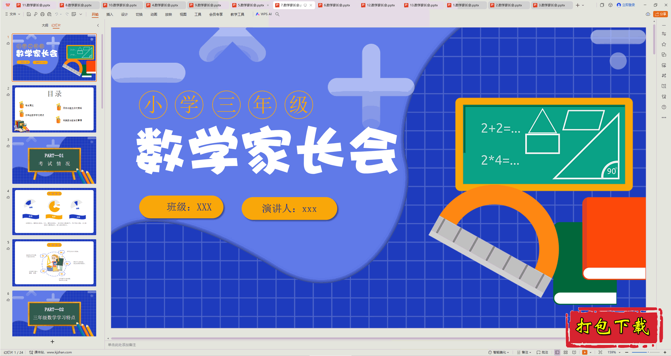Click 立即登录 login link

pyautogui.click(x=626, y=5)
